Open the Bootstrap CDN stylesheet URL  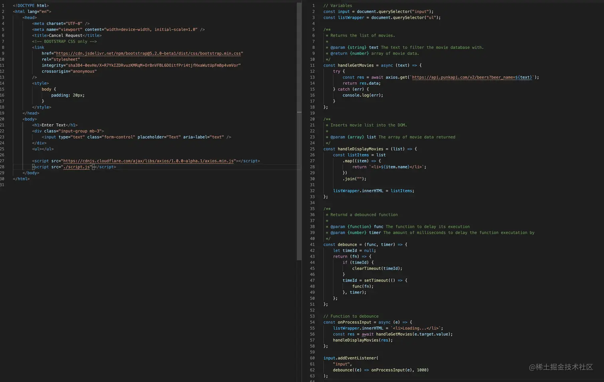tap(148, 53)
